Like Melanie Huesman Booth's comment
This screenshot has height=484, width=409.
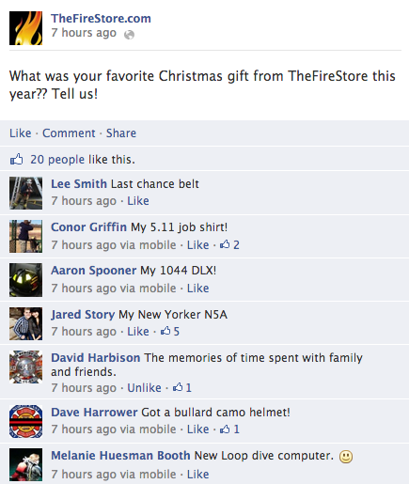(198, 474)
